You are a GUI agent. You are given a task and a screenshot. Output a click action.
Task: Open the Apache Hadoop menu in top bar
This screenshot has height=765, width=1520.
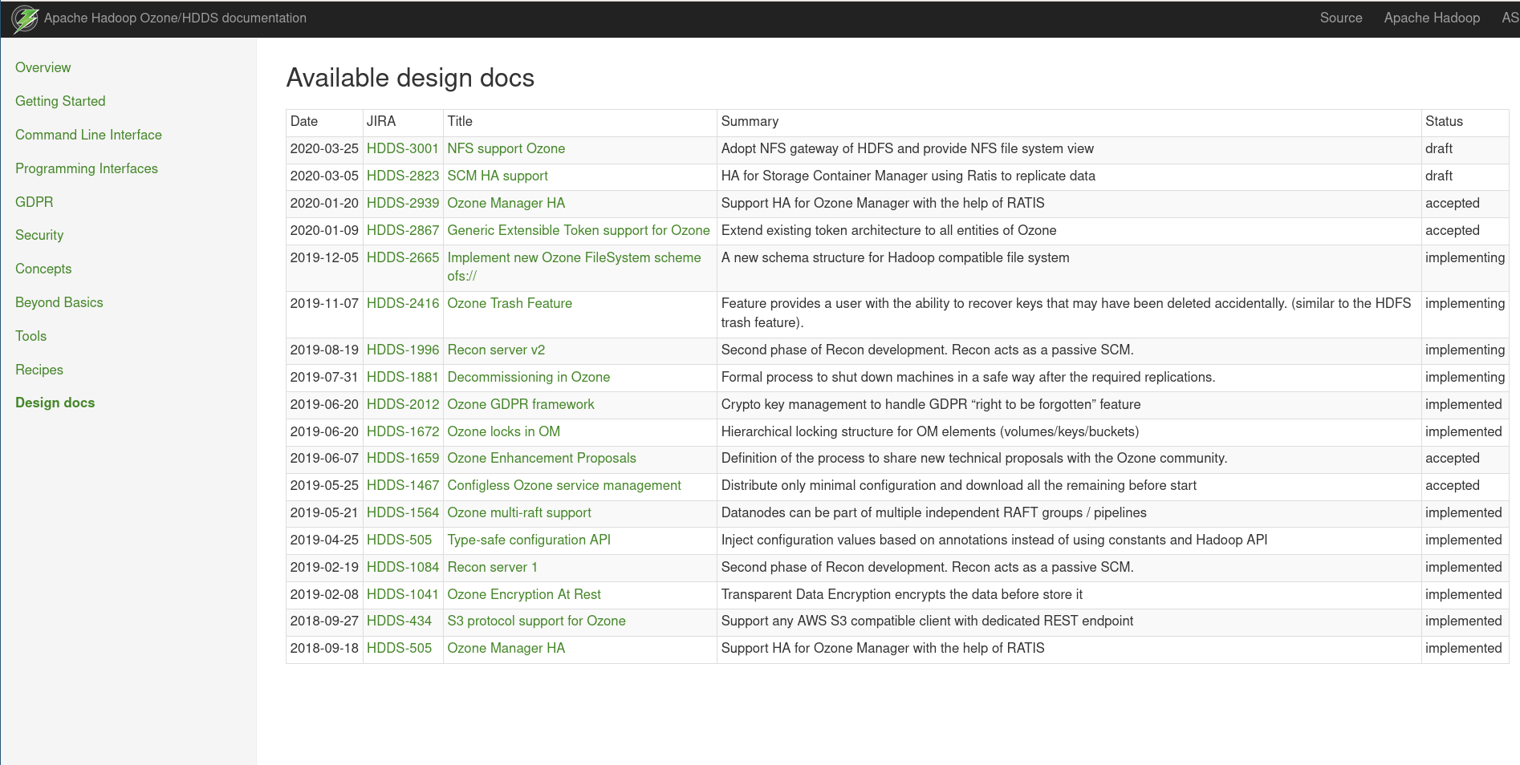coord(1432,18)
